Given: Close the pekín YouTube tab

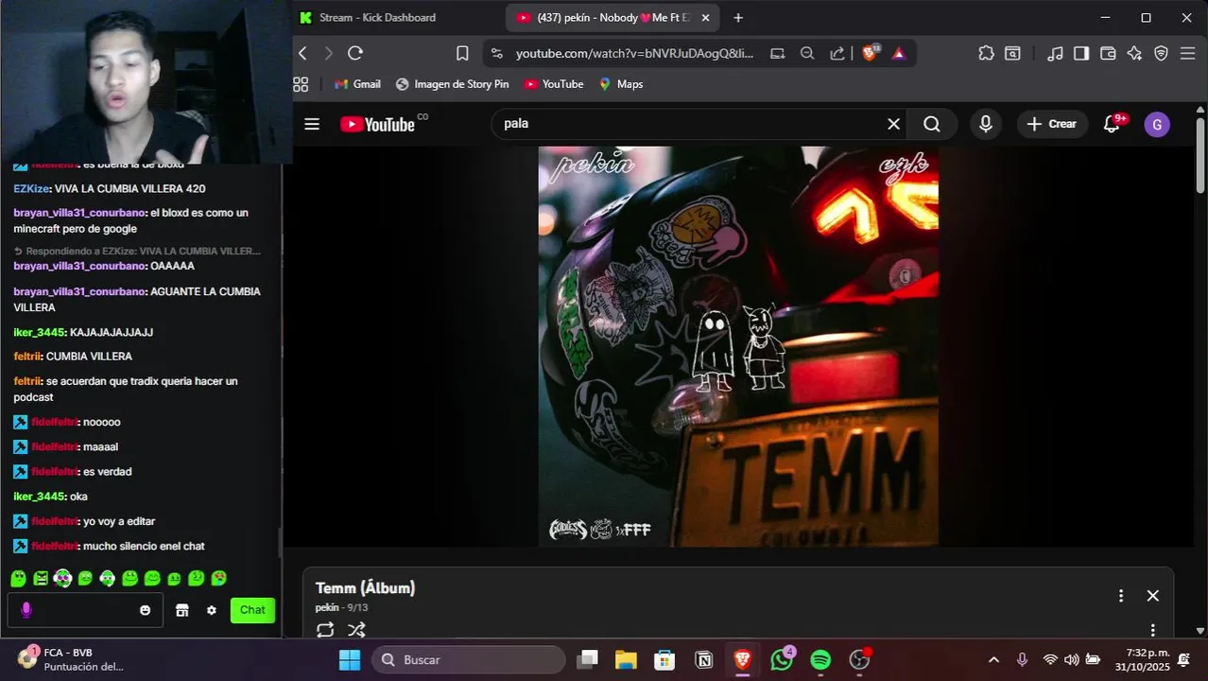Looking at the screenshot, I should (x=705, y=17).
